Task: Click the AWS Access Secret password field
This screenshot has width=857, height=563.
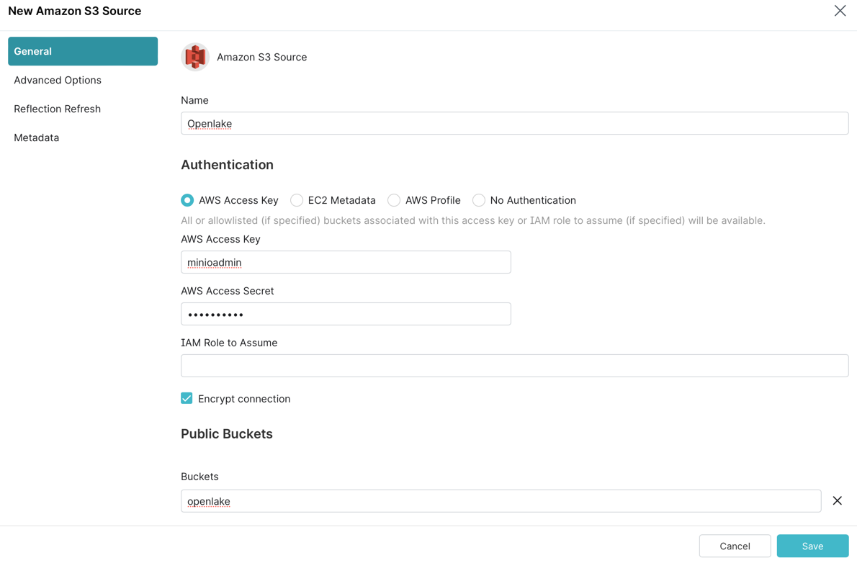Action: (346, 314)
